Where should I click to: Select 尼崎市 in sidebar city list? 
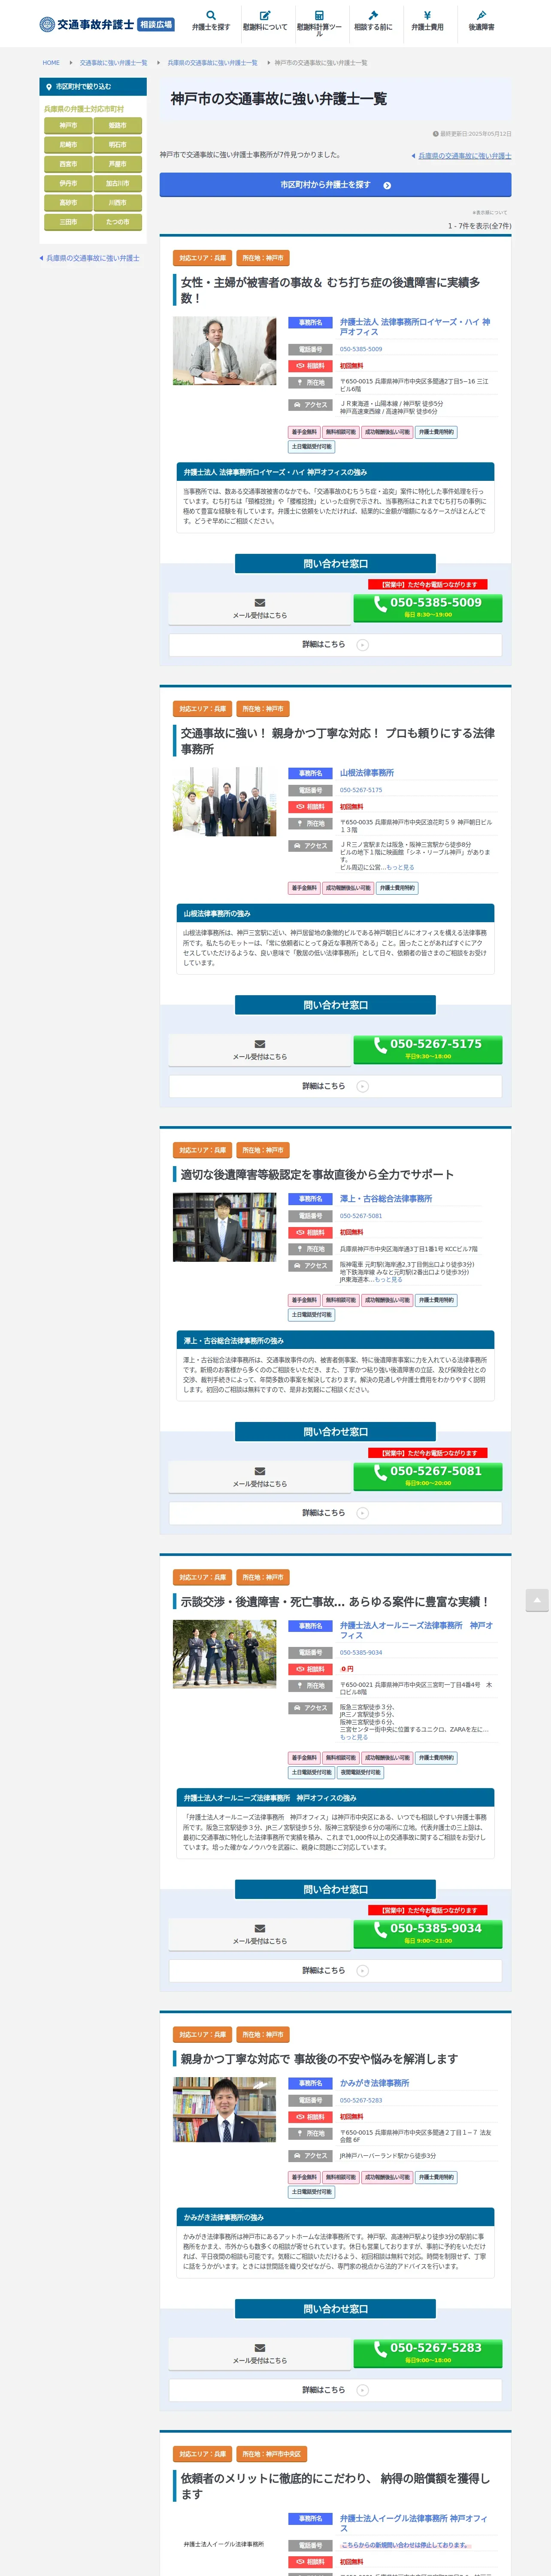[68, 145]
